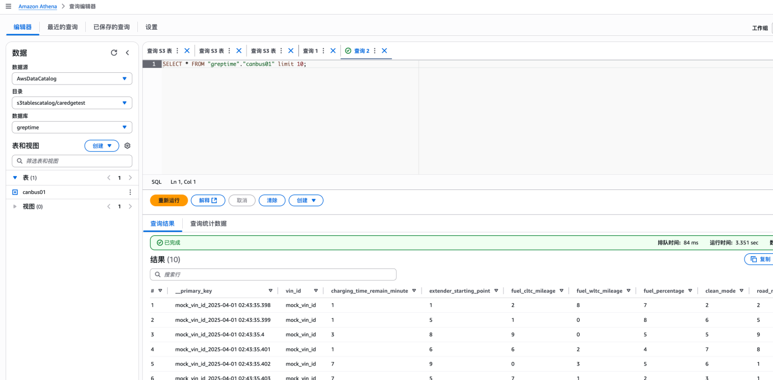
Task: Click the Amazon Athena breadcrumb link
Action: click(38, 6)
